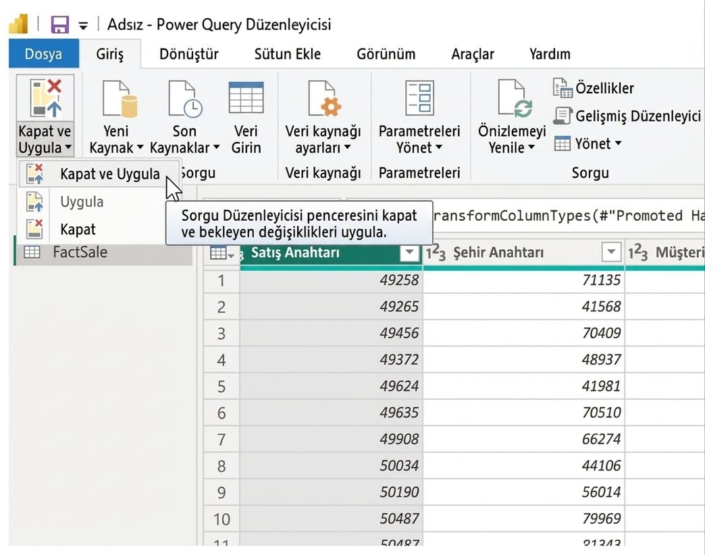Expand the Veri kaynağı ayarları dropdown
This screenshot has height=555, width=705.
[x=347, y=147]
